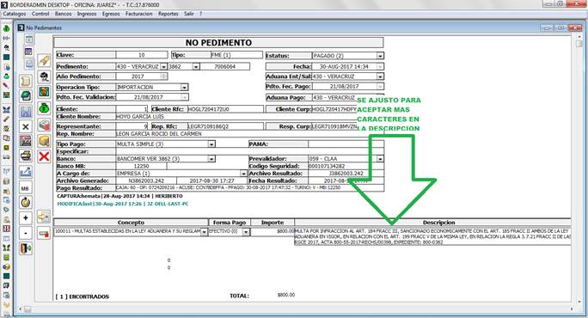This screenshot has width=588, height=318.
Task: Expand the Banco BANCOMER VER dropdown
Action: [x=211, y=159]
